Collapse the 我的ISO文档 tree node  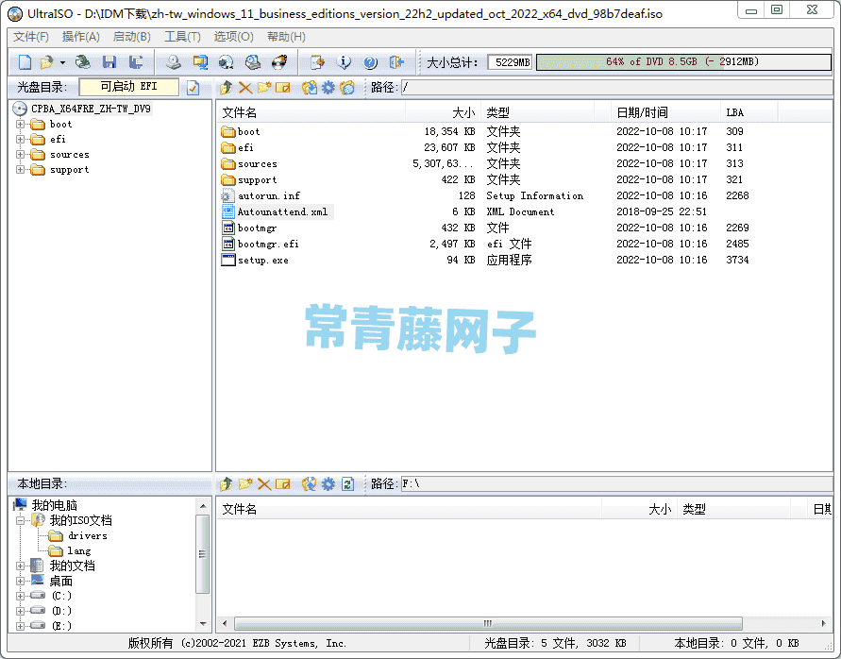pyautogui.click(x=21, y=520)
